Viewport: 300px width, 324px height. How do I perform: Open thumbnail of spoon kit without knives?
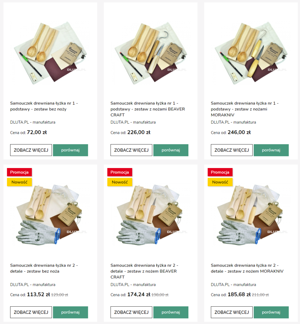coord(50,53)
